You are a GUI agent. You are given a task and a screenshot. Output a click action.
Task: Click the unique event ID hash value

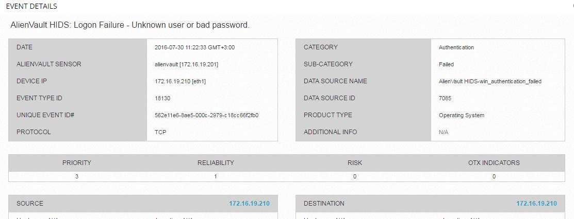207,115
